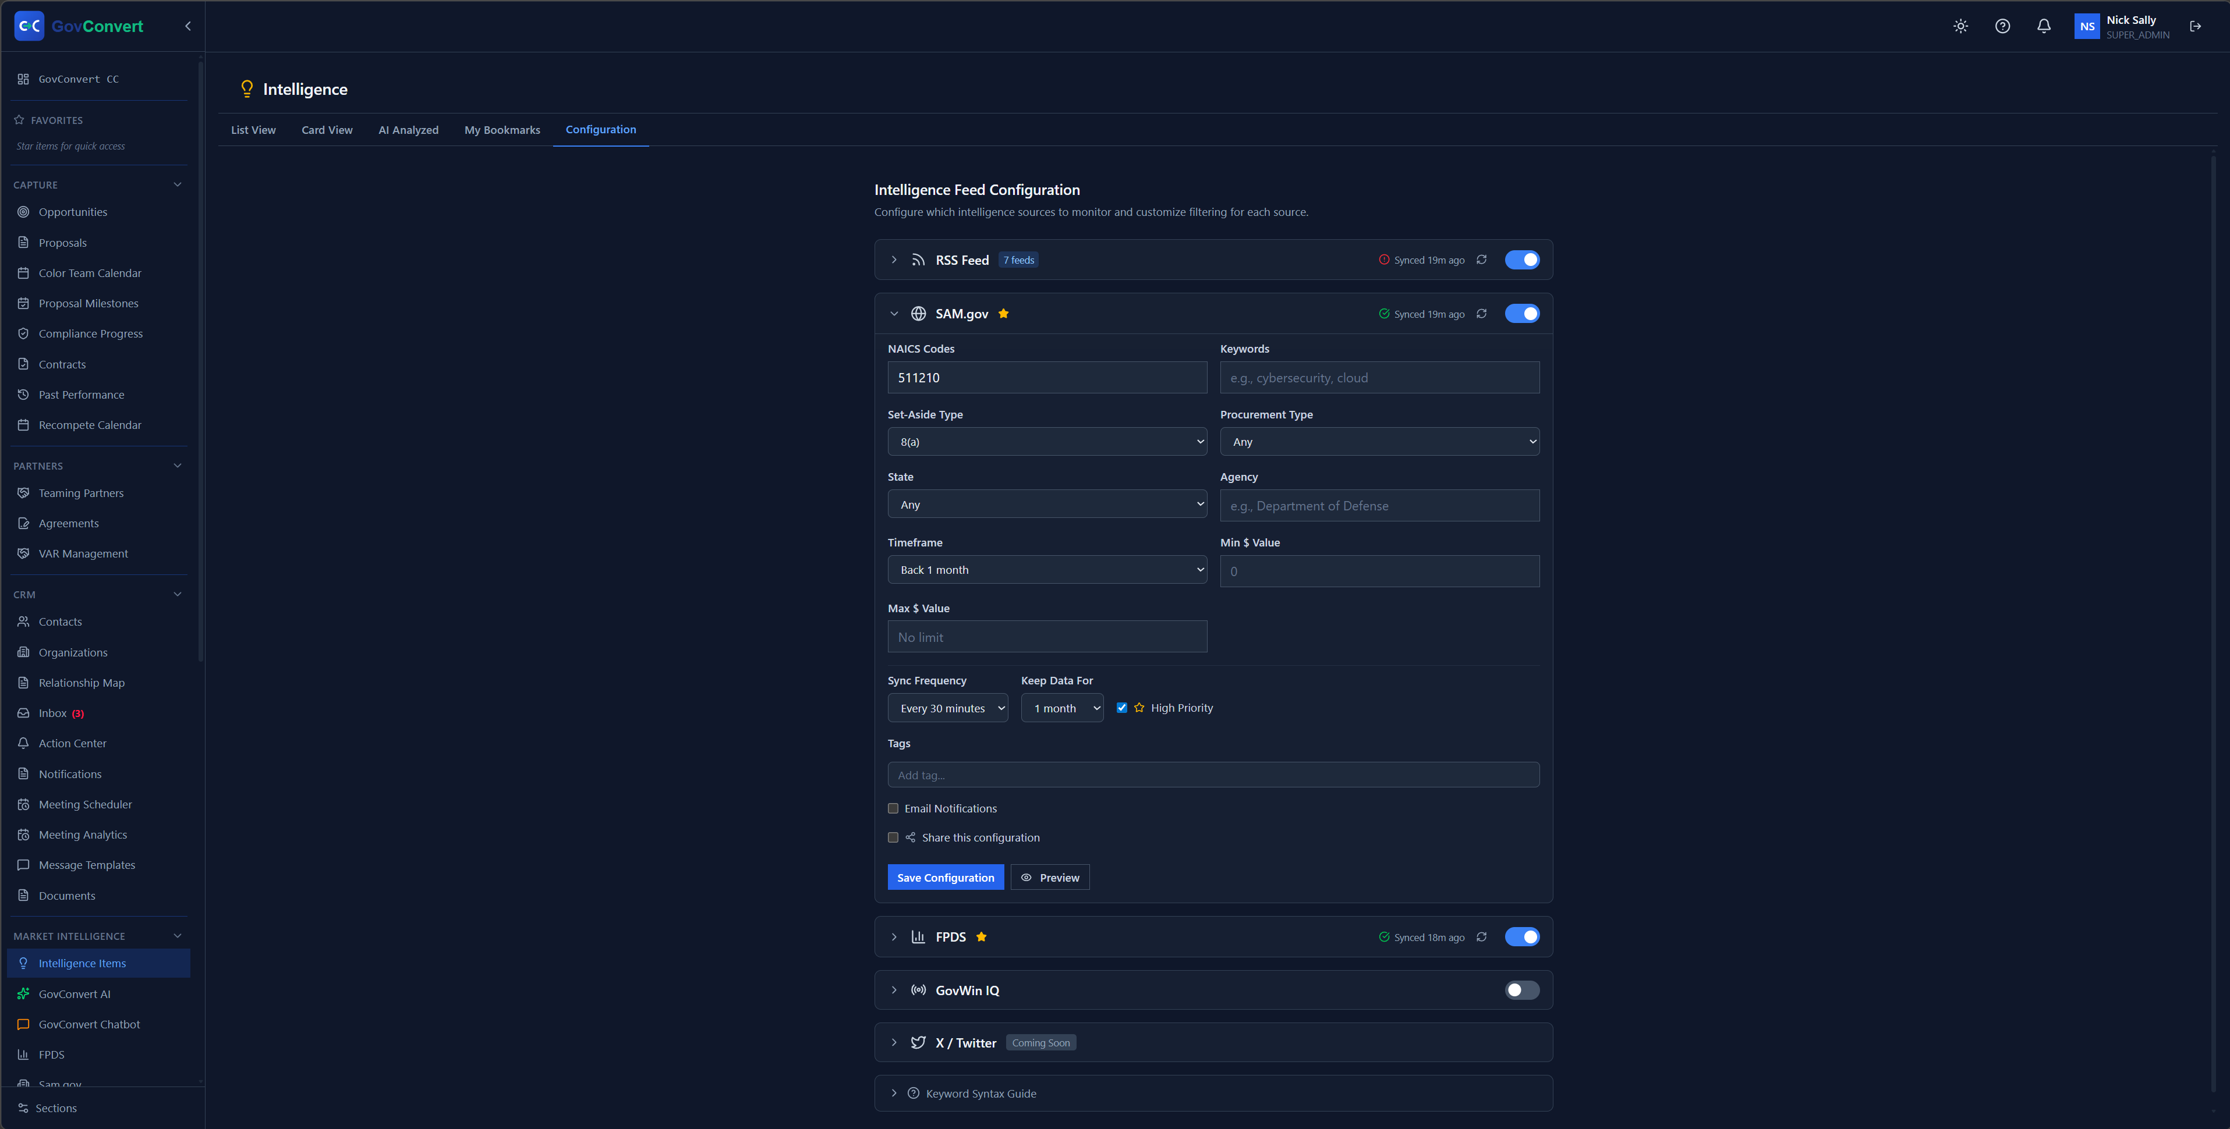Refresh the SAM.gov sync icon
Image resolution: width=2230 pixels, height=1129 pixels.
click(1481, 314)
